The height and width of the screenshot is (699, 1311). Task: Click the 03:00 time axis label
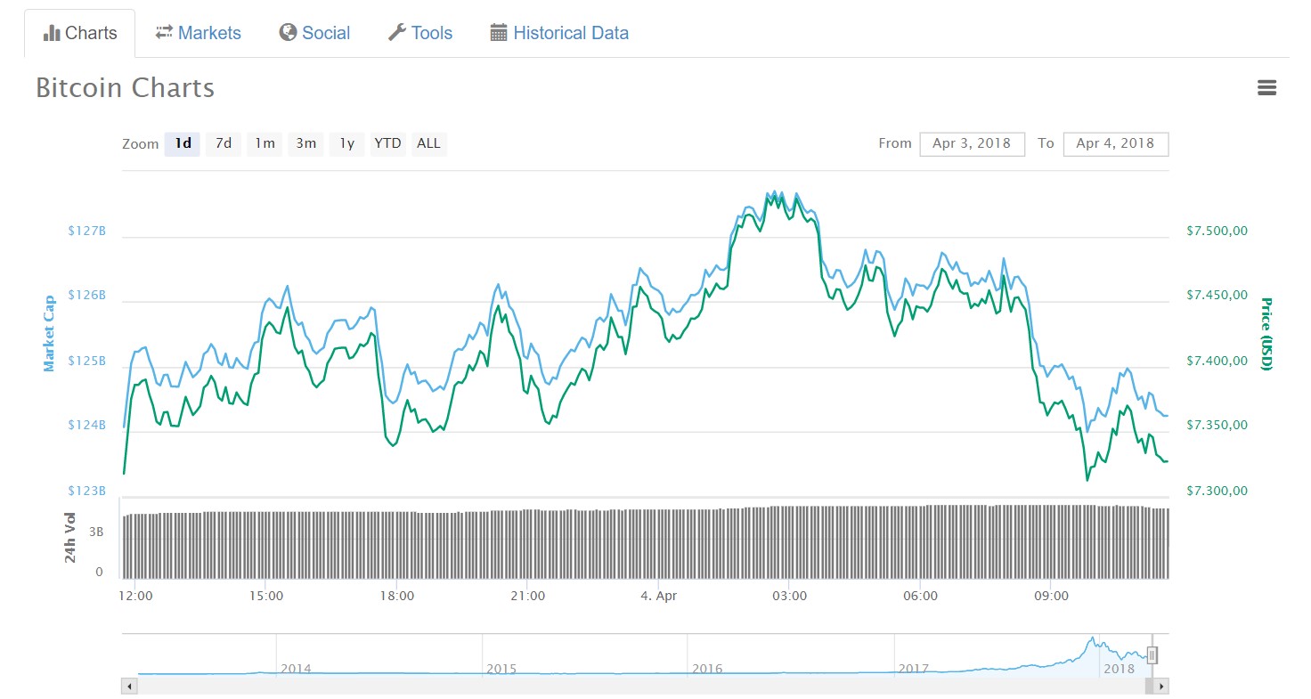790,596
